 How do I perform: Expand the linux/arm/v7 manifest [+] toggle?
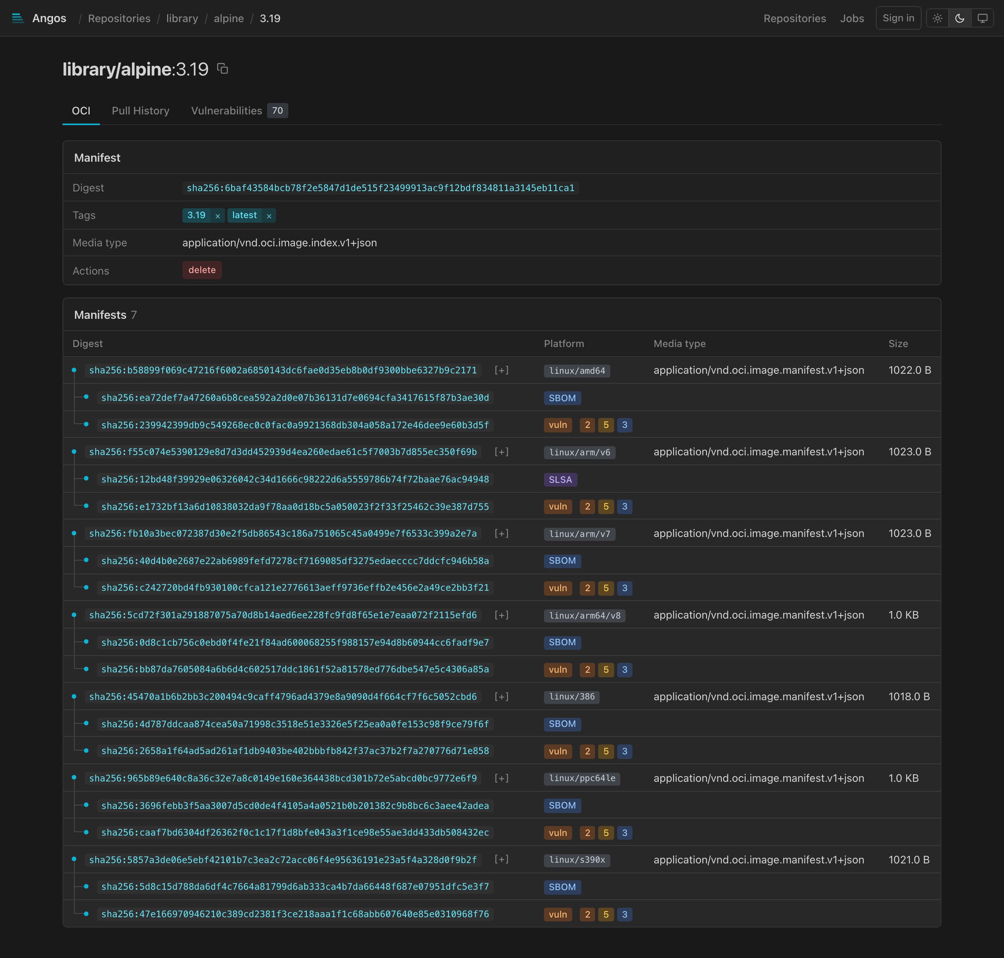502,534
